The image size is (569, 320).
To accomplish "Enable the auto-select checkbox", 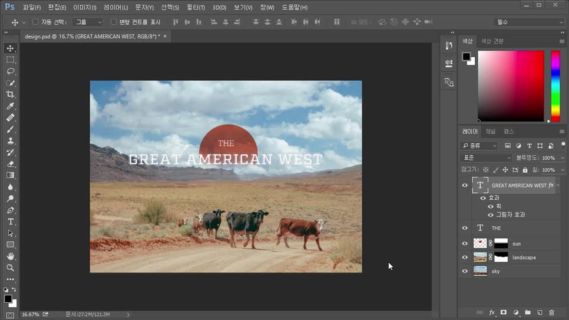I will pyautogui.click(x=36, y=22).
